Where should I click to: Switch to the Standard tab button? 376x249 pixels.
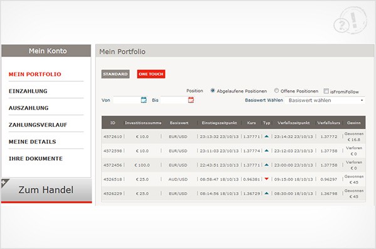[x=115, y=74]
